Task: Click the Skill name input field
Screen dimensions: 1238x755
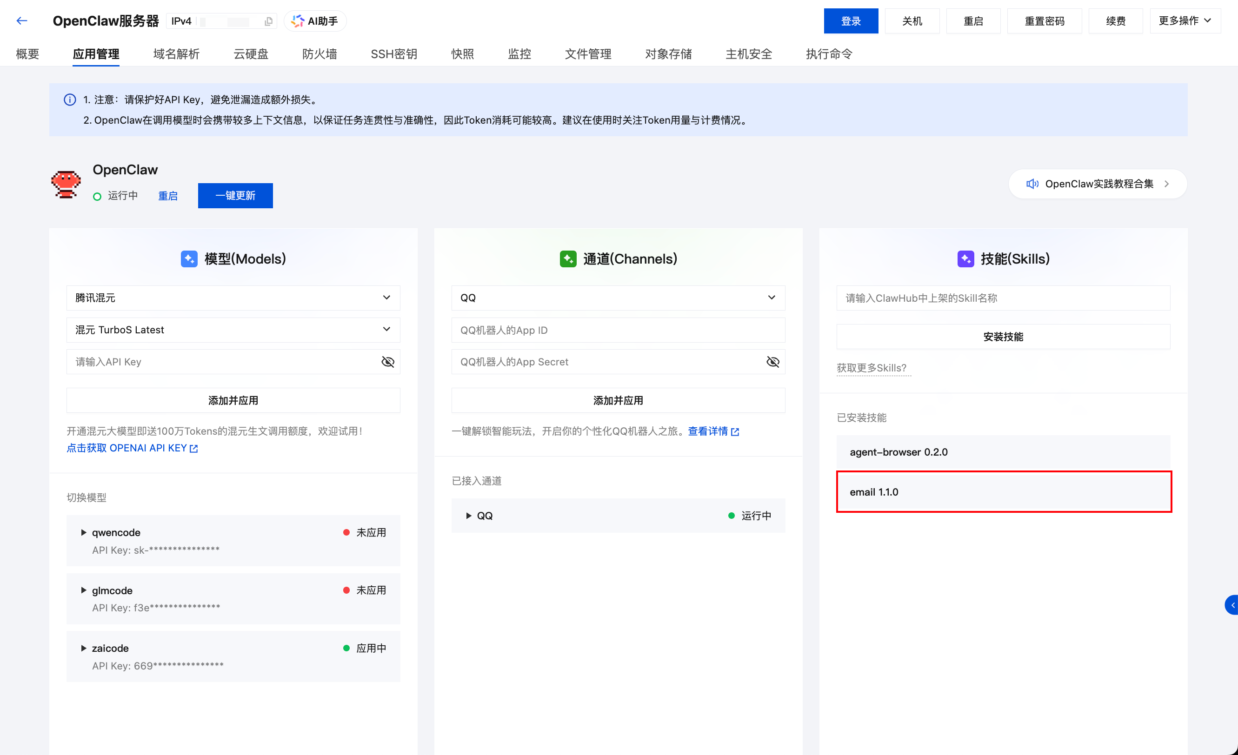Action: click(1003, 298)
